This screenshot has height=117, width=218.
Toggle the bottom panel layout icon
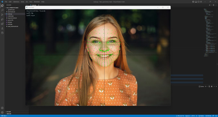196,2
